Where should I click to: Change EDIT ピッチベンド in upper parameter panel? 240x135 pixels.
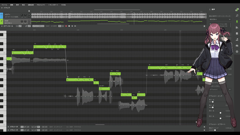tap(58, 127)
